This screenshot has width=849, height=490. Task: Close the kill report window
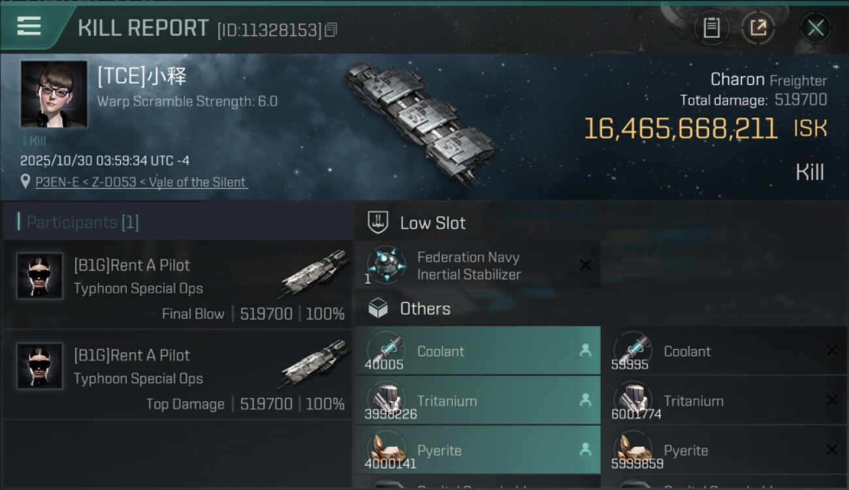[x=815, y=28]
